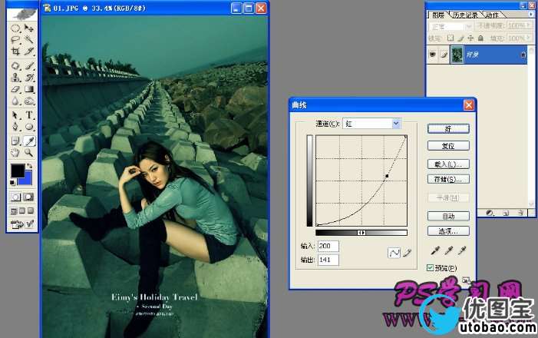
Task: Open the background color blue swatch
Action: click(28, 180)
